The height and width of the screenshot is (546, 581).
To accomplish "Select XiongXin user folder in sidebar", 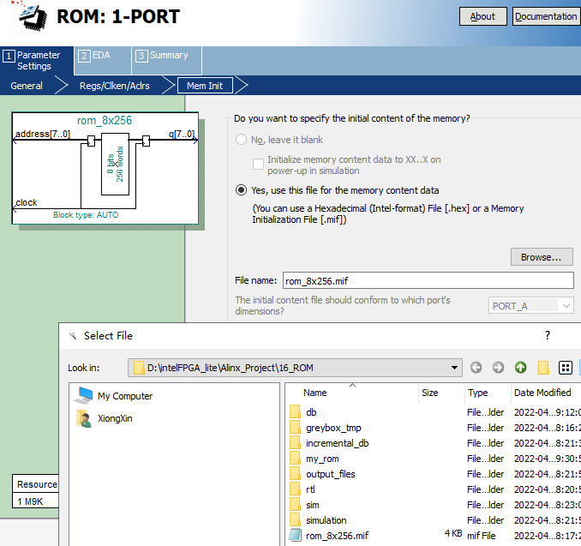I will pyautogui.click(x=115, y=418).
